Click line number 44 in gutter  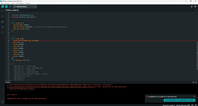point(8,25)
